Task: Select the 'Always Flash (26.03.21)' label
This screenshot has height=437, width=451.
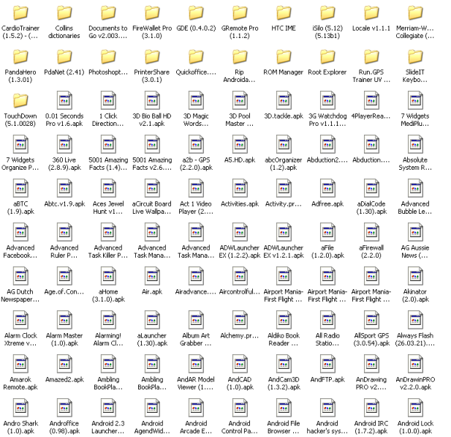Action: [414, 340]
